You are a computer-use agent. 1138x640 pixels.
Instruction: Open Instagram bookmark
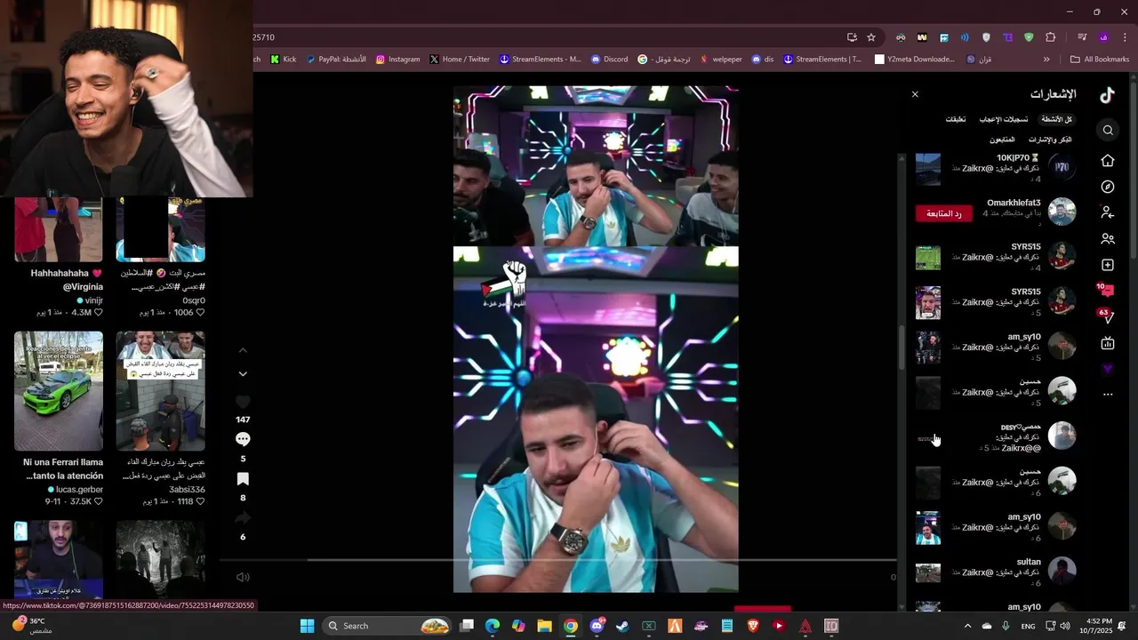[x=397, y=60]
